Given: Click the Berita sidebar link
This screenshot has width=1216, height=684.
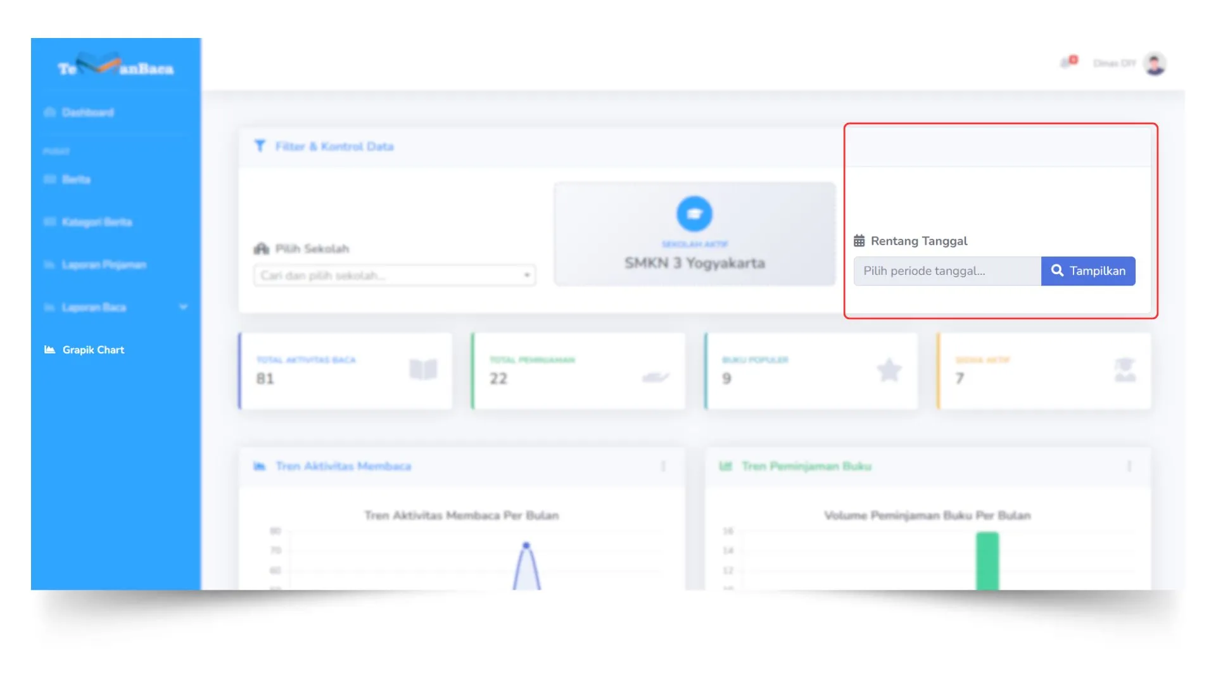Looking at the screenshot, I should tap(76, 180).
